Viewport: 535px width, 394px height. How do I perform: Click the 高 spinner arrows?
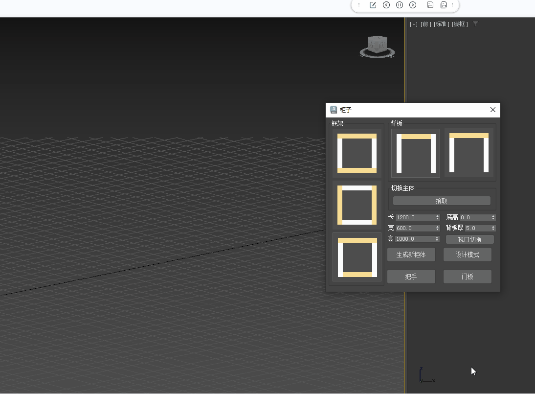tap(437, 239)
